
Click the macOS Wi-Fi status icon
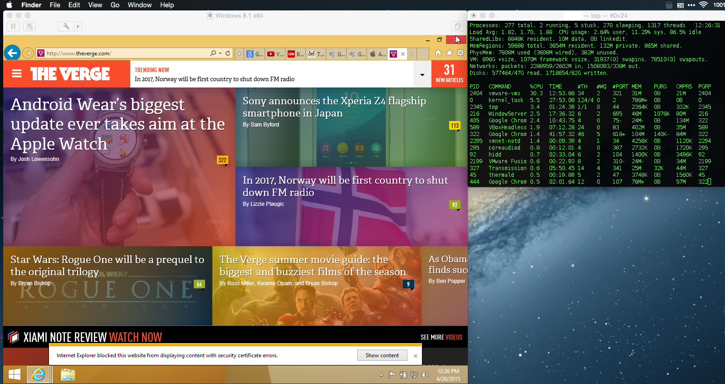703,5
